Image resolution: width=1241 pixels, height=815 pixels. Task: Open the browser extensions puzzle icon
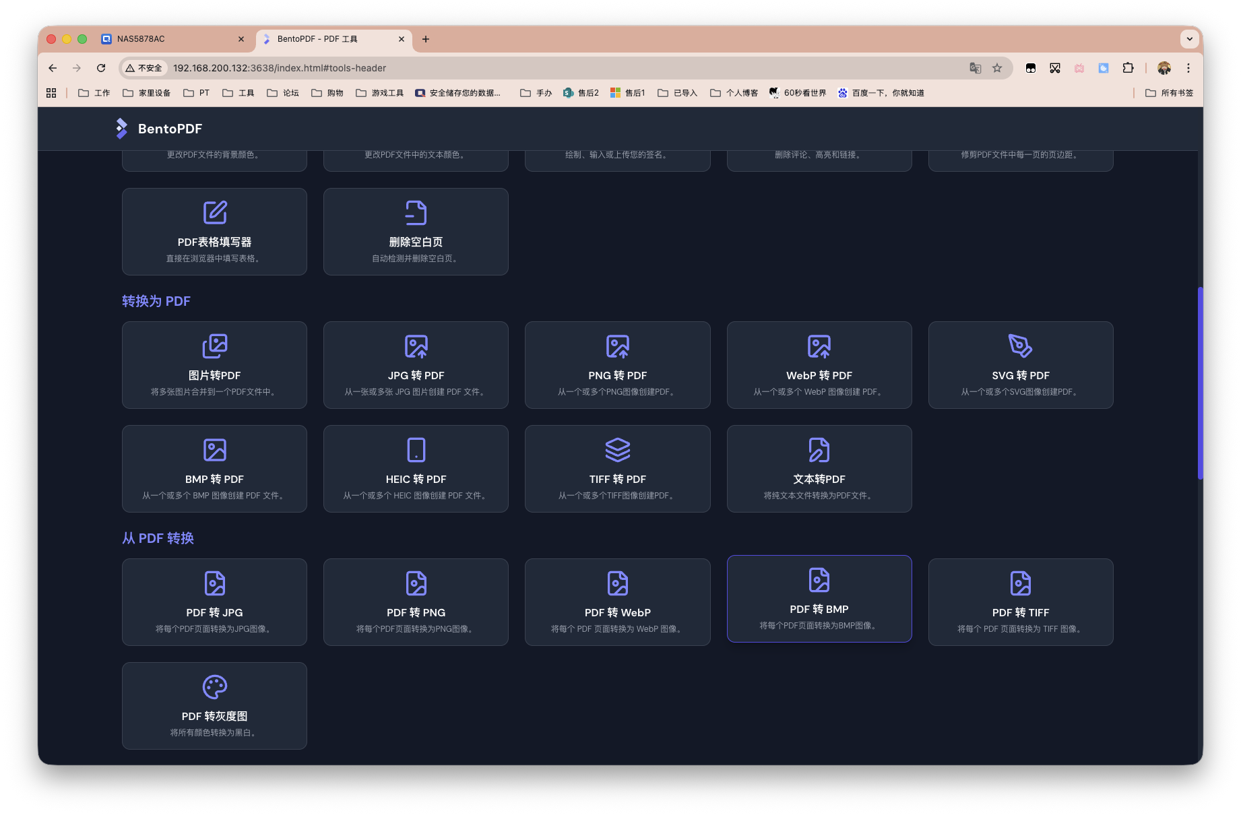tap(1128, 68)
